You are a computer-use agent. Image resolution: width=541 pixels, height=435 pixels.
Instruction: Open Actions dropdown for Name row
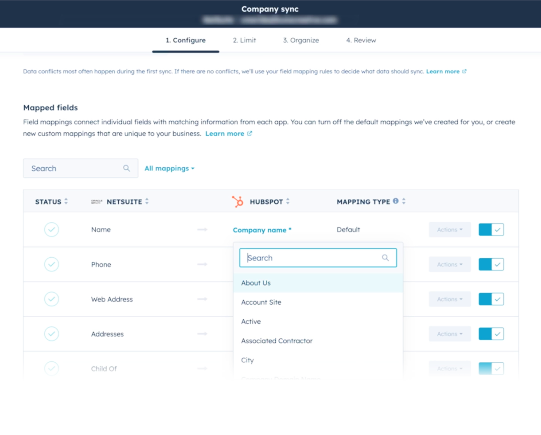tap(449, 230)
